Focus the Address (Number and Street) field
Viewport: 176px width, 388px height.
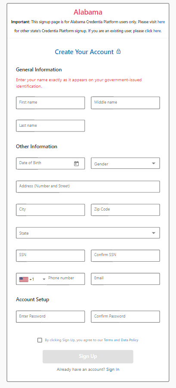(x=88, y=186)
